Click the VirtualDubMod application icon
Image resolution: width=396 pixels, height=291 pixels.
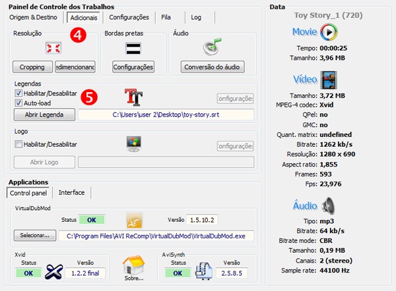134,219
